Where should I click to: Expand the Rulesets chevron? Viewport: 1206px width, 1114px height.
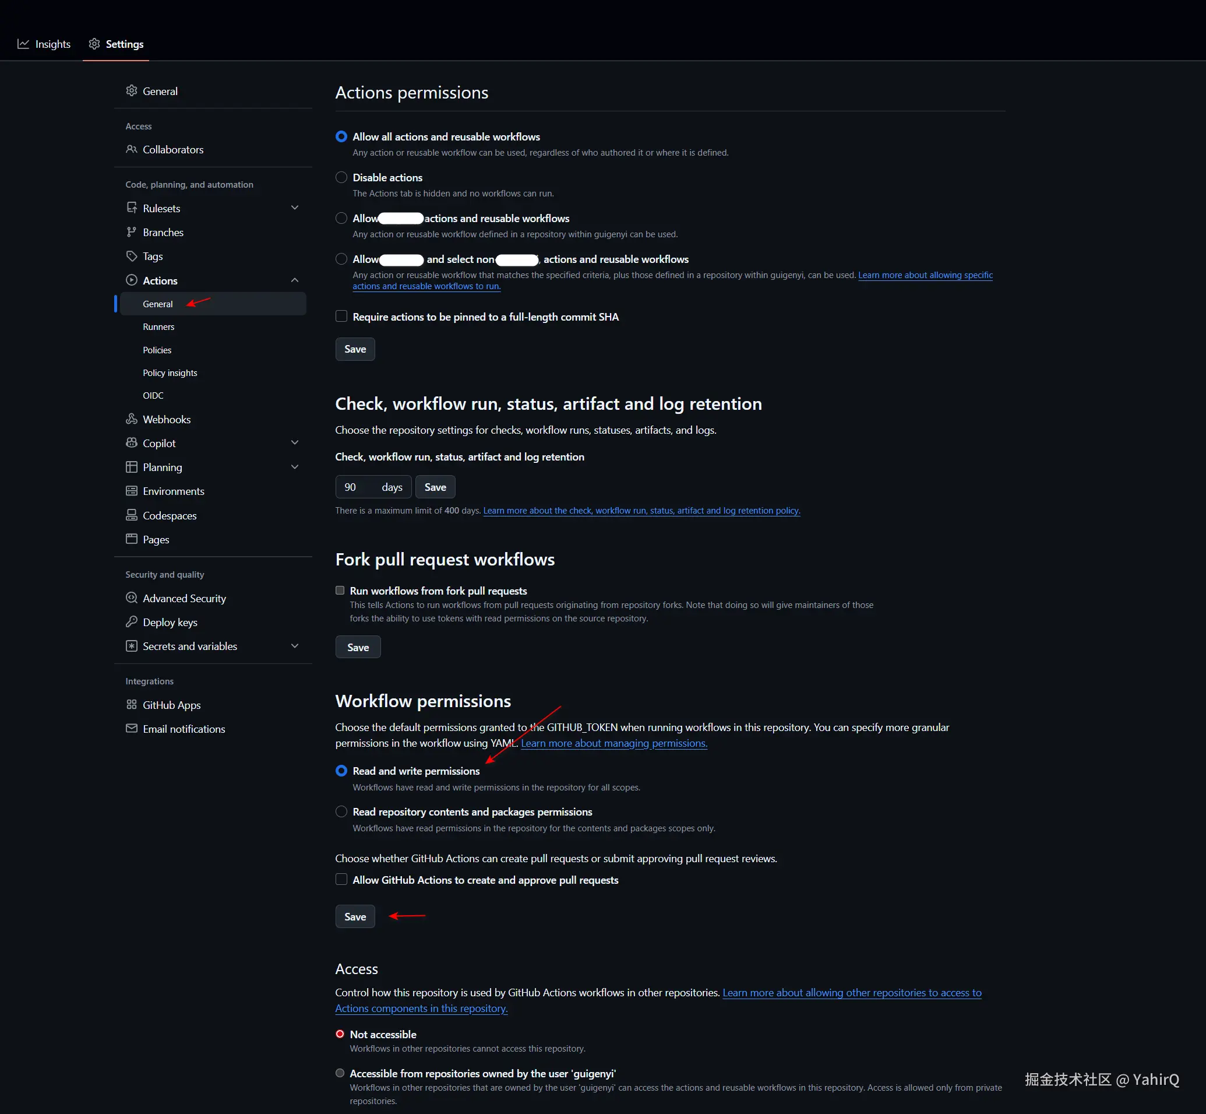coord(295,208)
